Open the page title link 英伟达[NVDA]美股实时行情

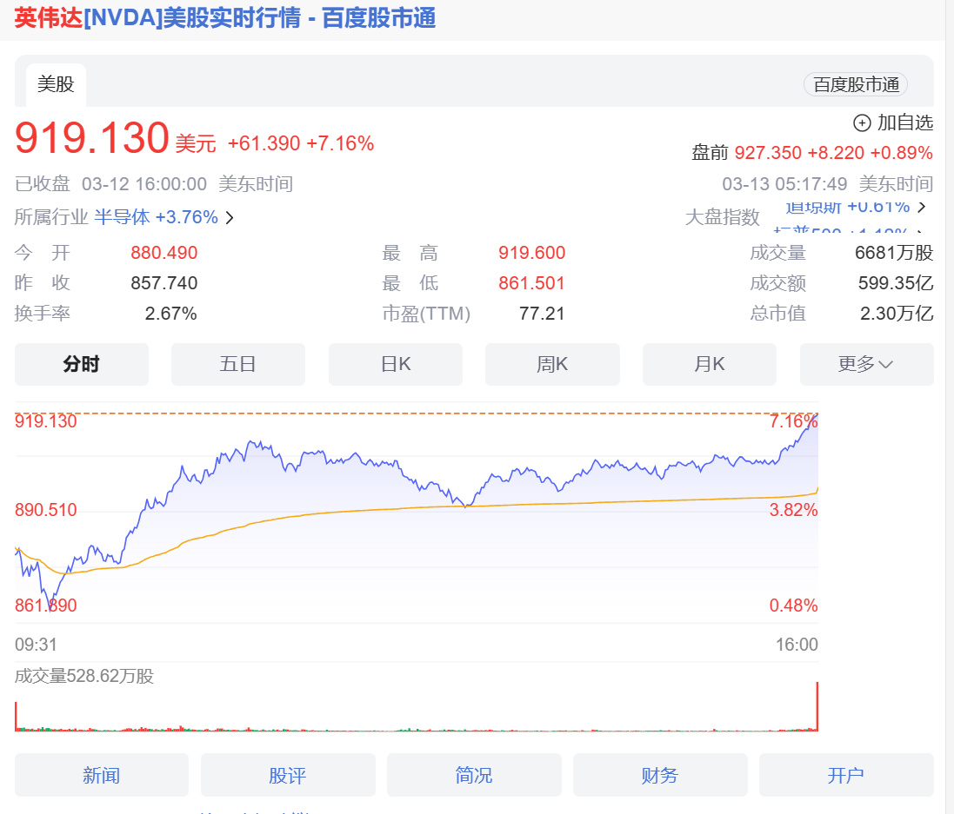pos(225,17)
